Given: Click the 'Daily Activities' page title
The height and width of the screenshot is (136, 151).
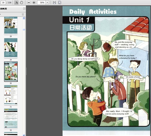Looking at the screenshot, I should click(93, 12).
